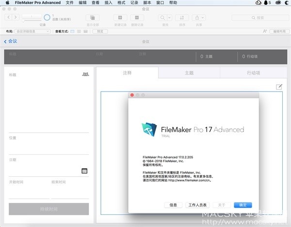Screen dimensions: 291x227
Task: Expand the 共享 dropdown arrow
Action: 203,18
